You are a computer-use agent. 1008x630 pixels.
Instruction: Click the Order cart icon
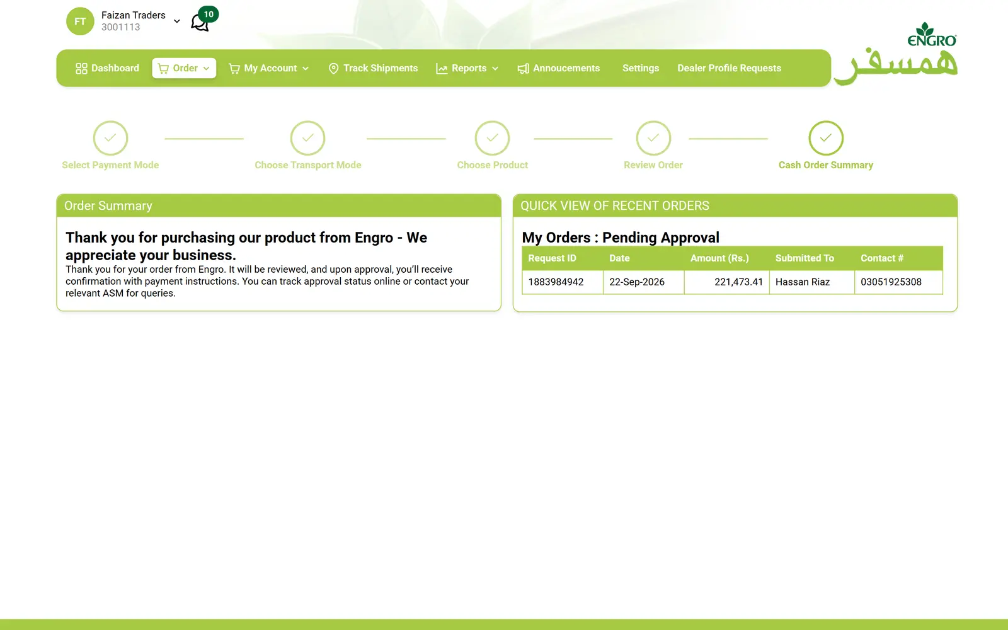(163, 68)
